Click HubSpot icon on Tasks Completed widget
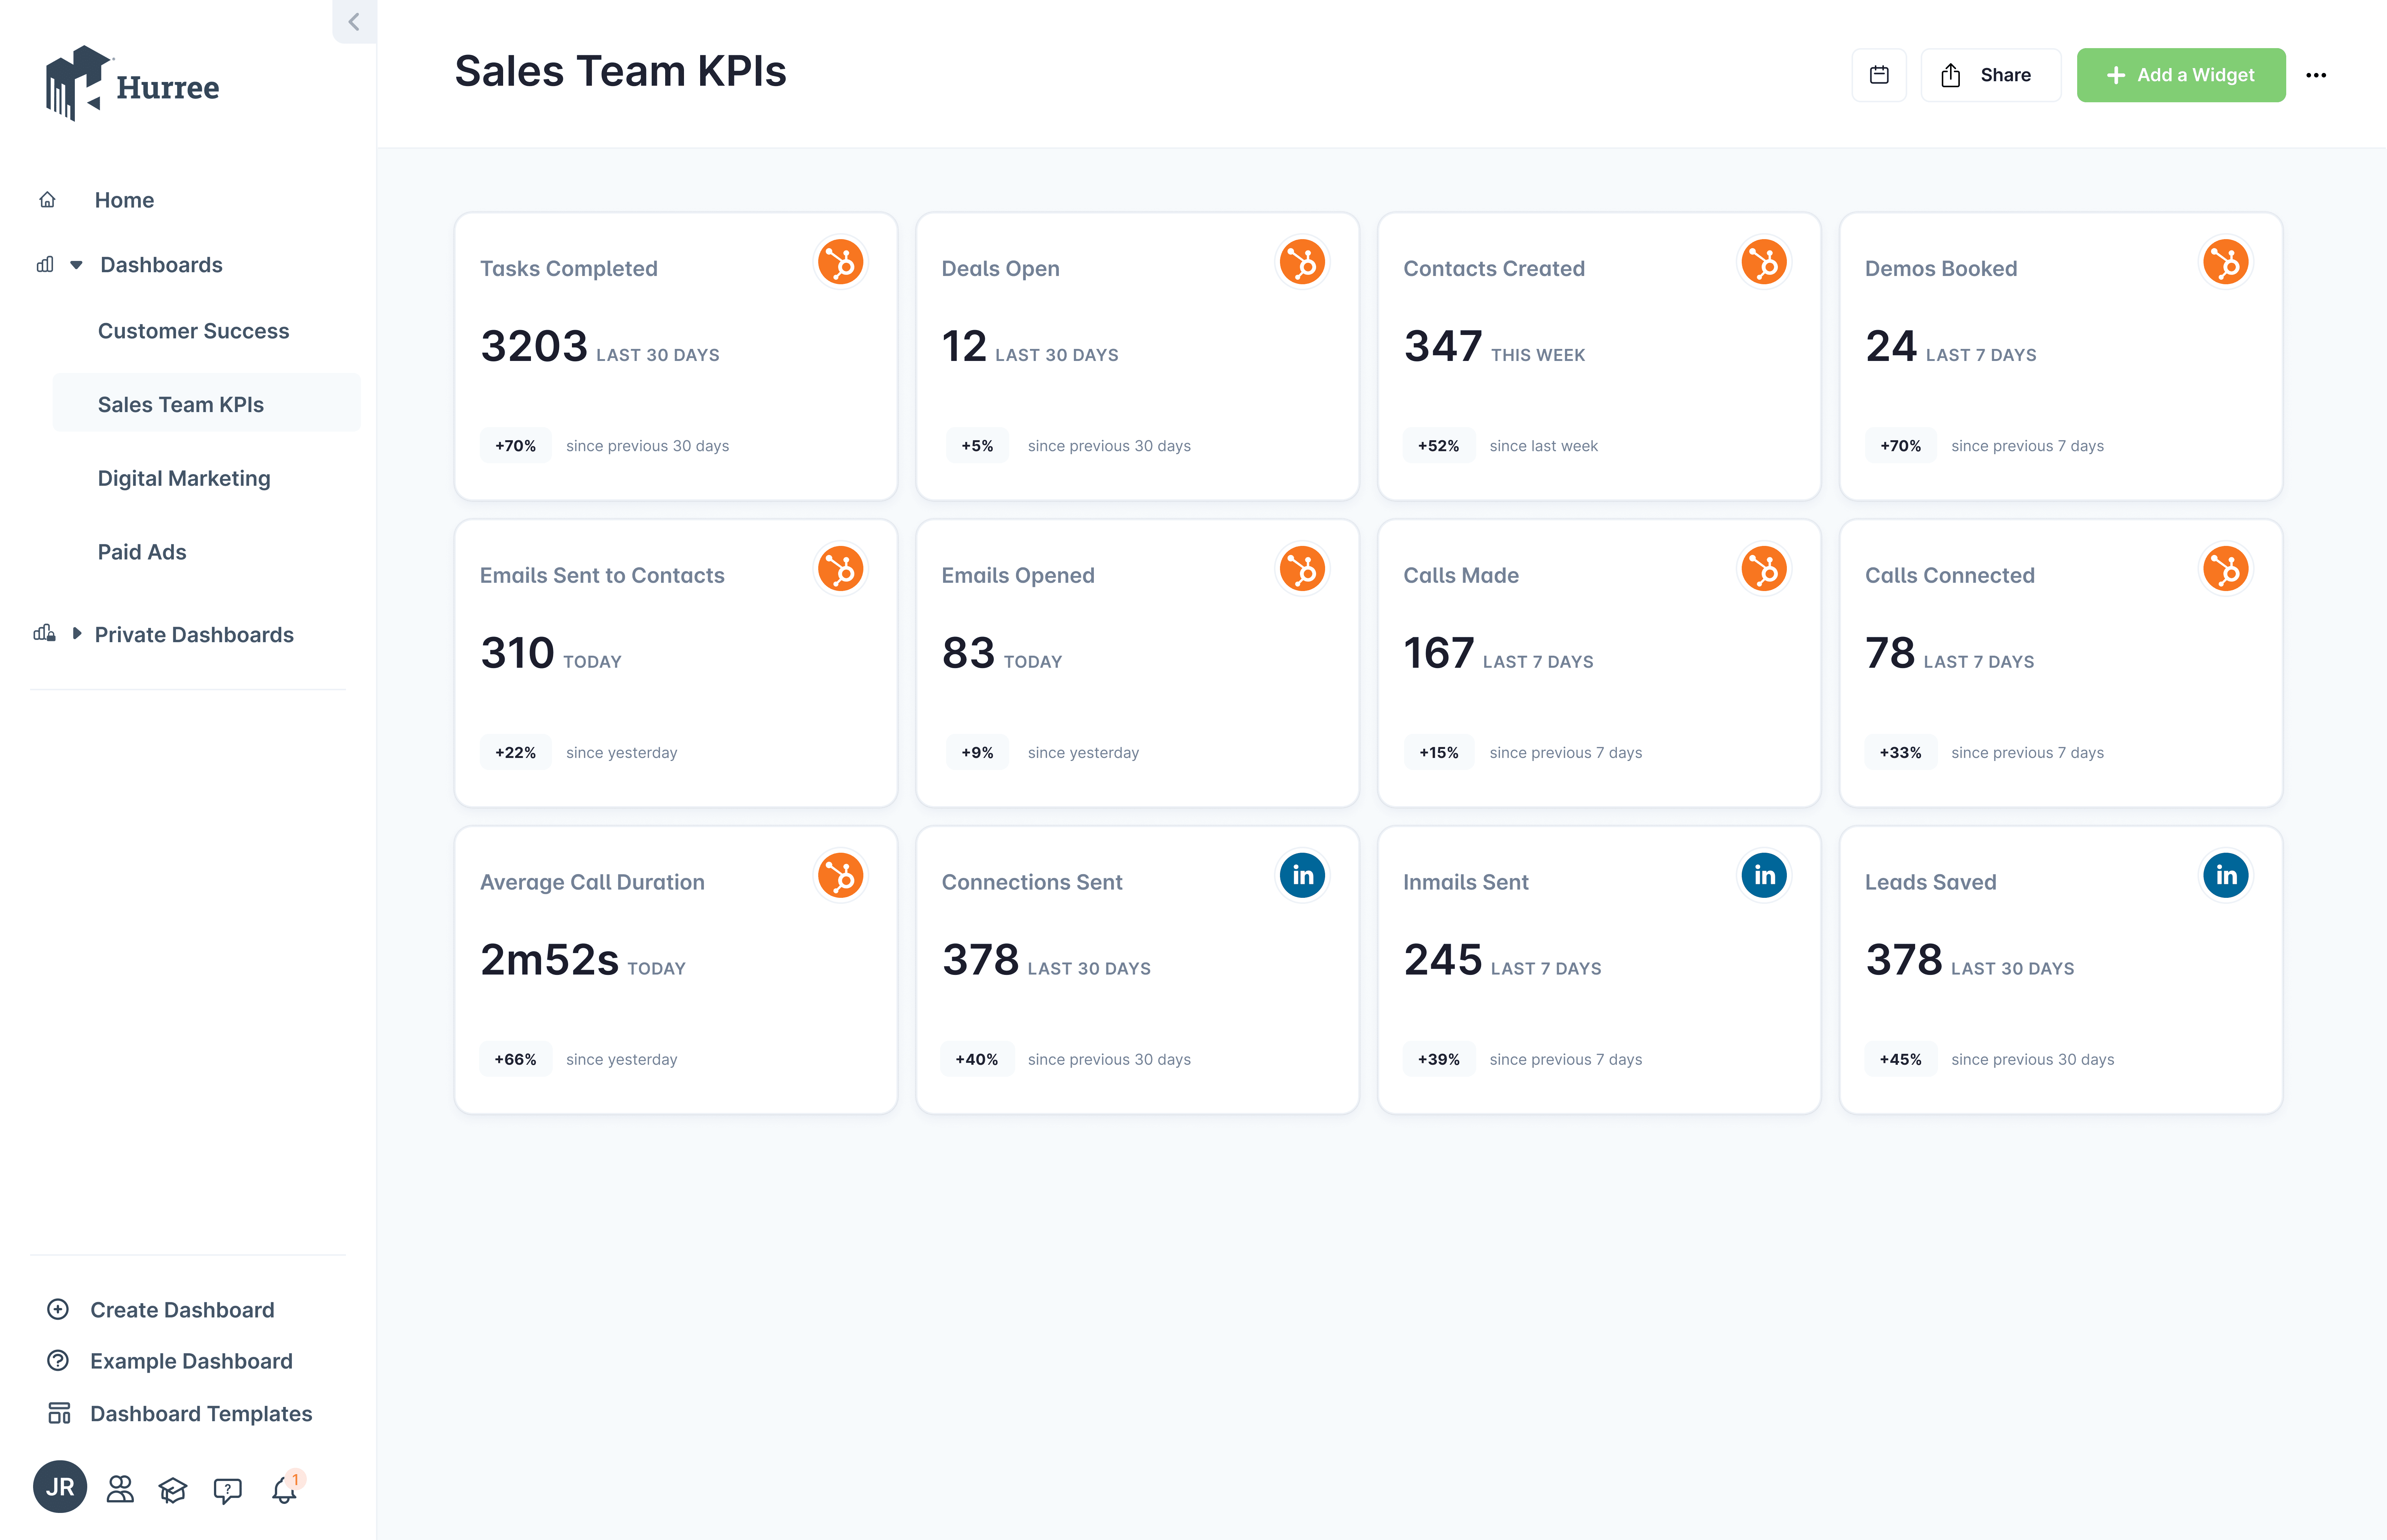Image resolution: width=2387 pixels, height=1540 pixels. [840, 262]
